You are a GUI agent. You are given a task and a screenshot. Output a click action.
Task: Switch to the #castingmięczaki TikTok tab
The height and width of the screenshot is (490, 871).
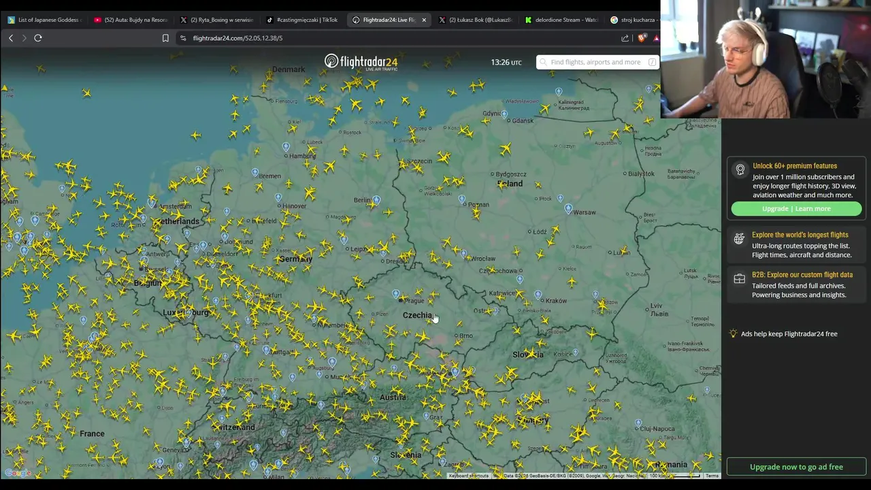303,20
